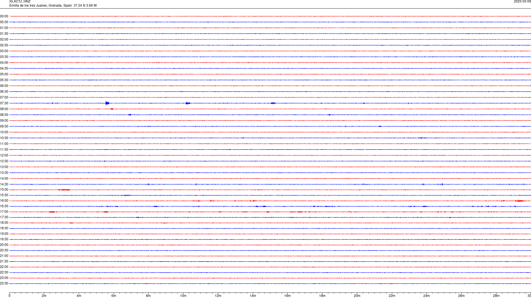Image resolution: width=531 pixels, height=298 pixels.
Task: Click the blue burst near 7m in 08:30 trace
Action: [x=130, y=115]
